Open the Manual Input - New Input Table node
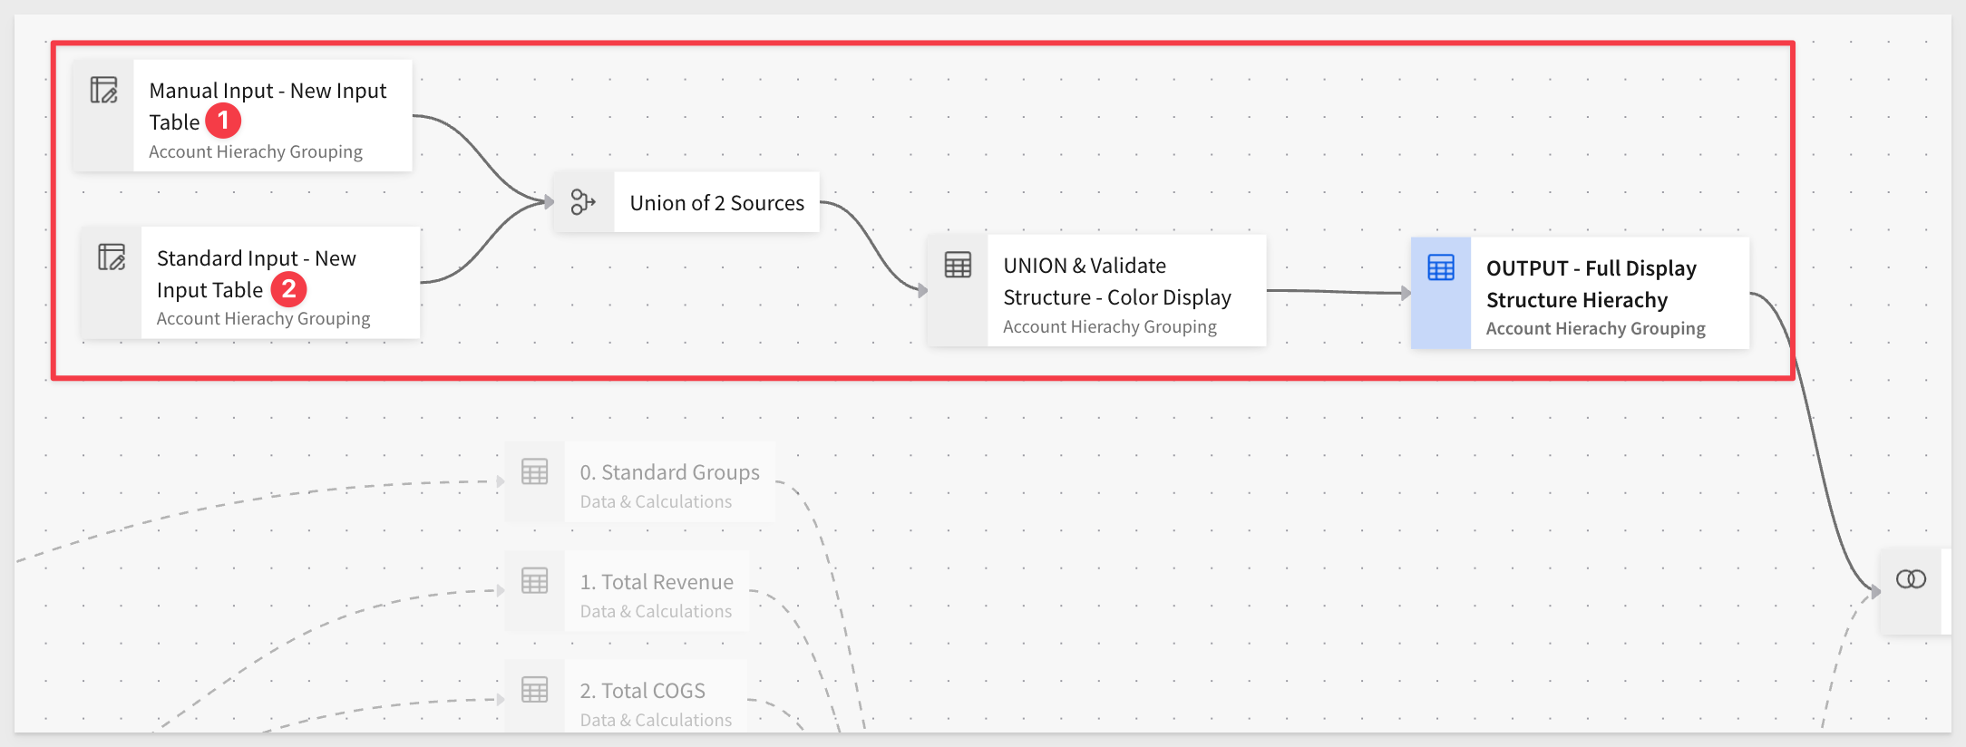Image resolution: width=1966 pixels, height=747 pixels. [x=243, y=115]
